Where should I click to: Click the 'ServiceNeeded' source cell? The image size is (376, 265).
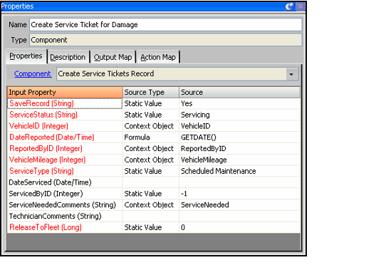click(x=239, y=205)
